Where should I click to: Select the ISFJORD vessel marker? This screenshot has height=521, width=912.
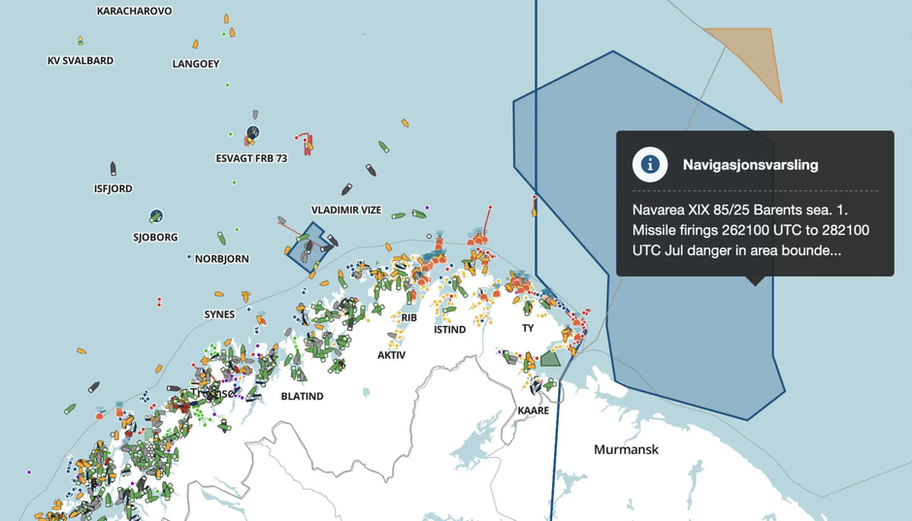click(x=114, y=170)
